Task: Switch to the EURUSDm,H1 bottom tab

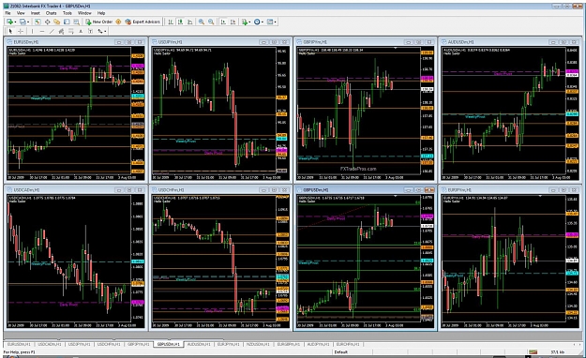Action: point(19,344)
